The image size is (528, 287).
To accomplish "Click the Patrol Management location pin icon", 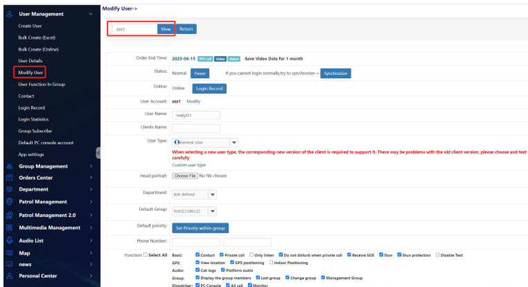I will [10, 202].
